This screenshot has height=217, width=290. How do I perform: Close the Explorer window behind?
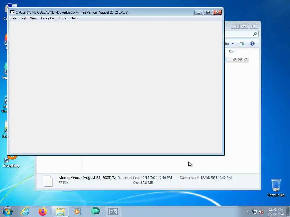pos(254,26)
